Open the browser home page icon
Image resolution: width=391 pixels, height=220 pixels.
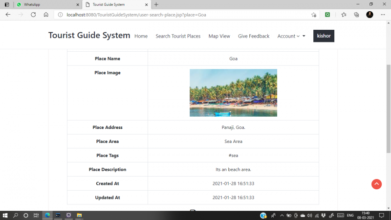click(x=46, y=15)
